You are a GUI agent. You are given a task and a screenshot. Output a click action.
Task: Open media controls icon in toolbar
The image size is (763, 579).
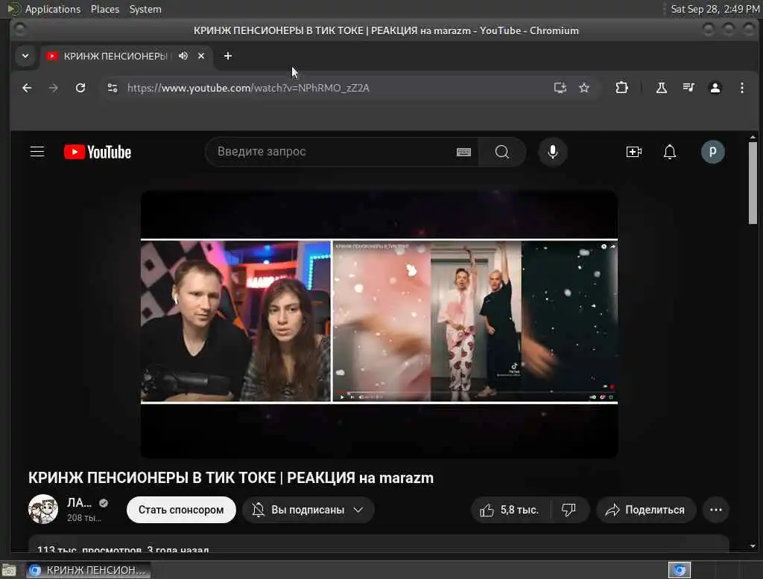(688, 88)
